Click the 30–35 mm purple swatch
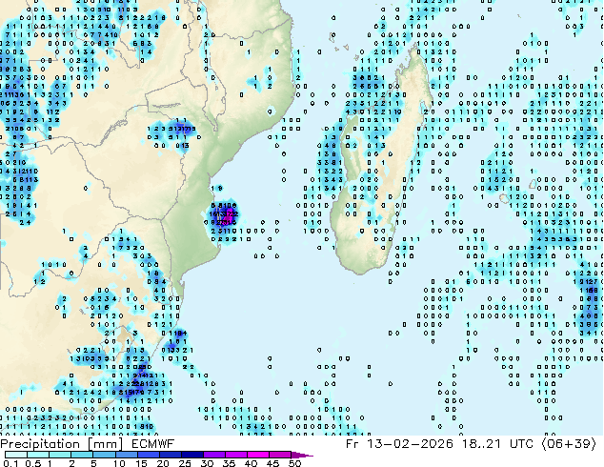Screen dimensions: 604x467 click(x=214, y=455)
